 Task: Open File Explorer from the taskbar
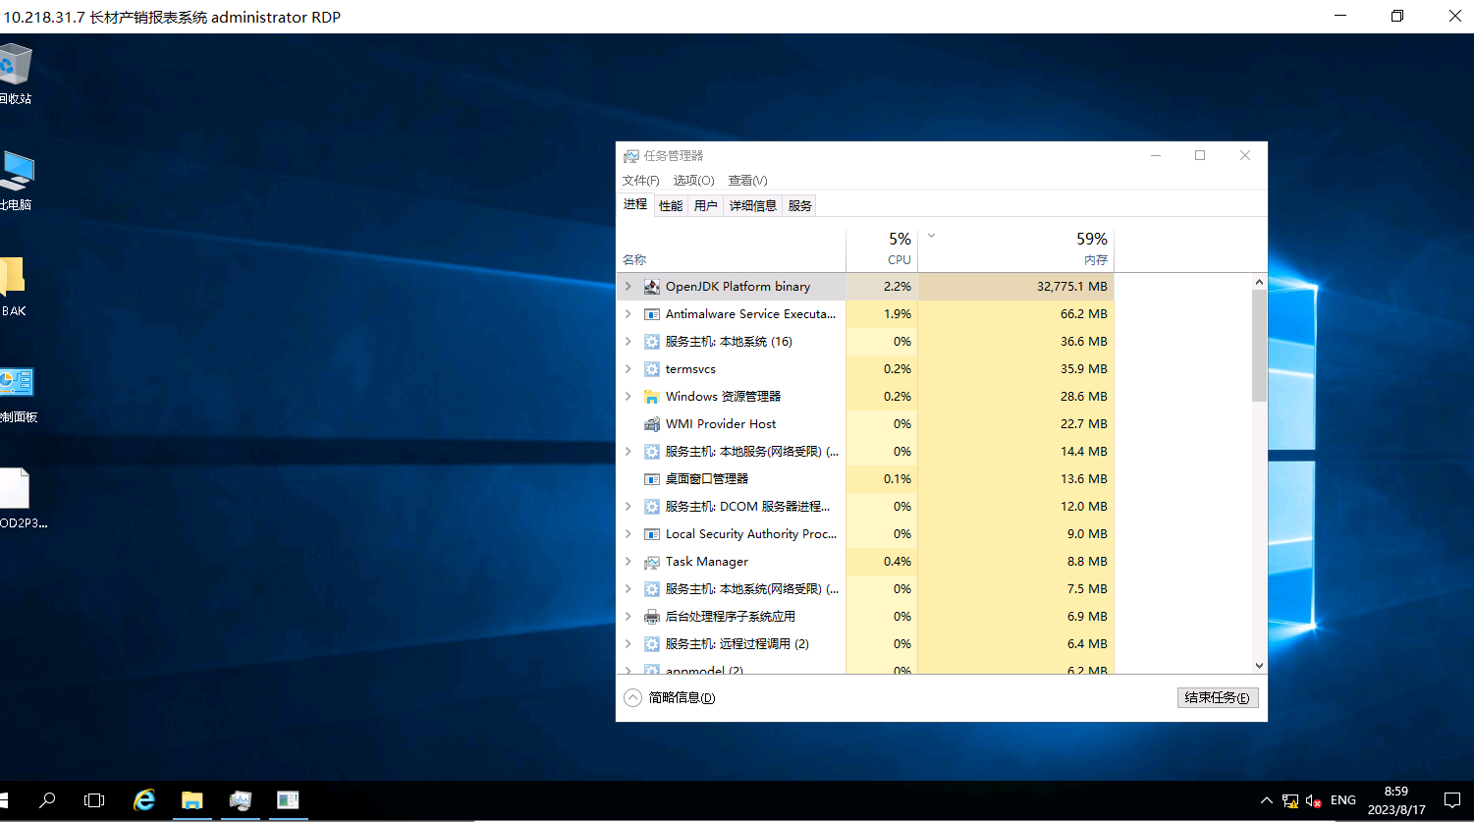point(191,800)
